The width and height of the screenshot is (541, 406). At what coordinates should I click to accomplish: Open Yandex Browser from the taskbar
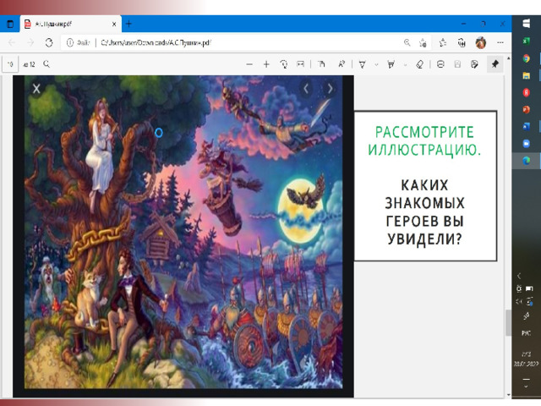tap(526, 92)
